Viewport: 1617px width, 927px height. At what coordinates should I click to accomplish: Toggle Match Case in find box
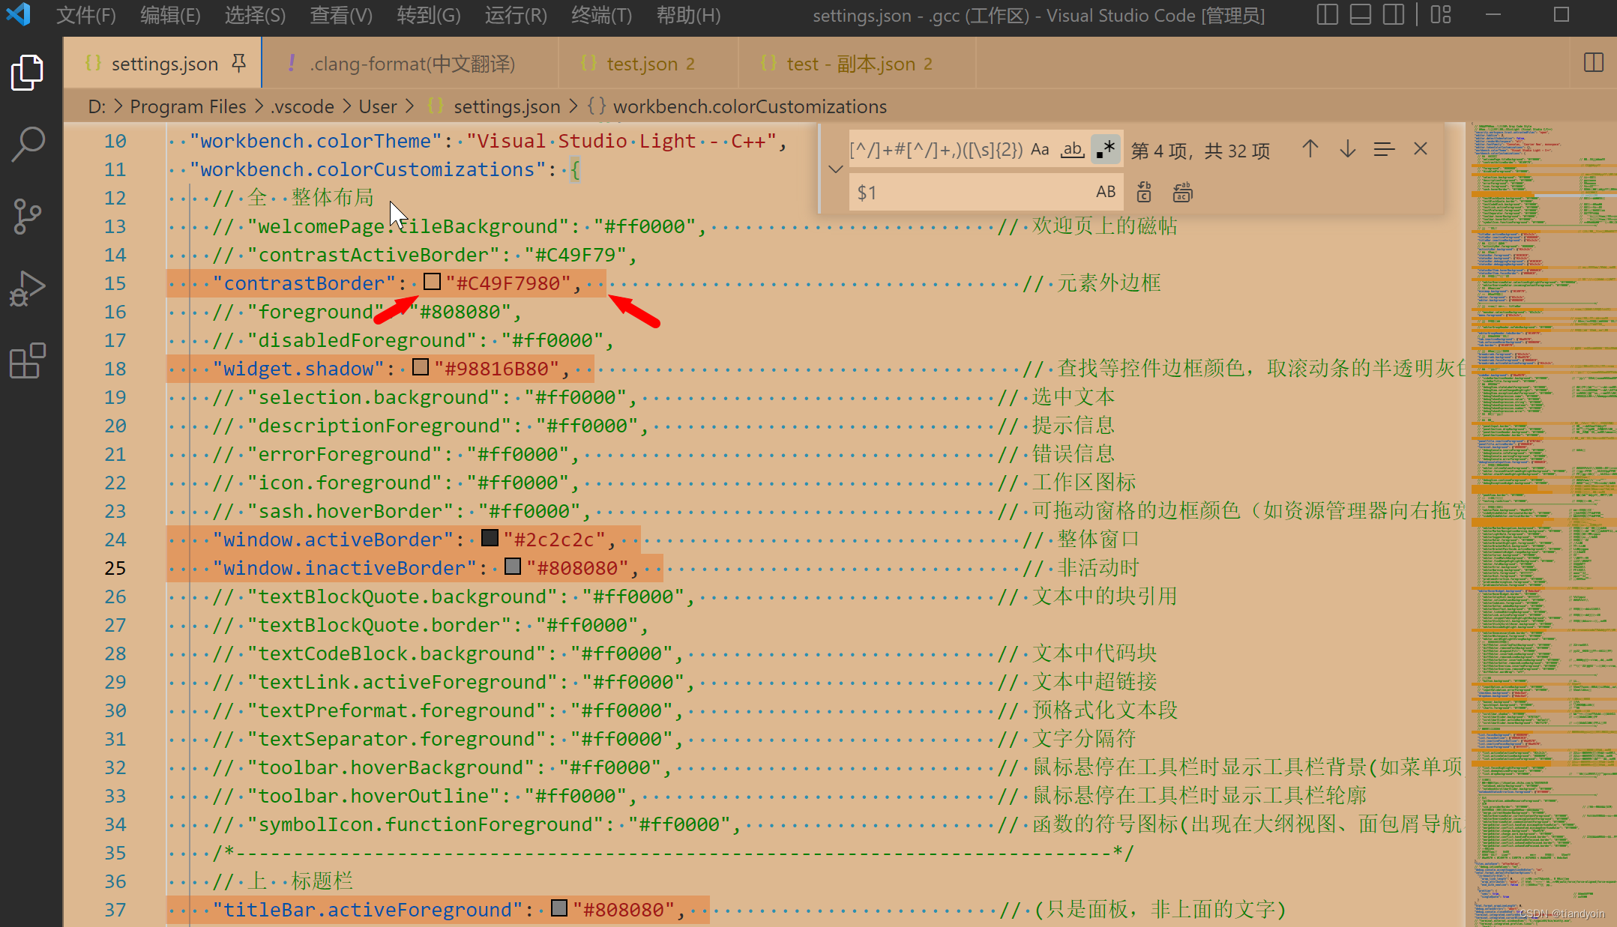point(1040,149)
